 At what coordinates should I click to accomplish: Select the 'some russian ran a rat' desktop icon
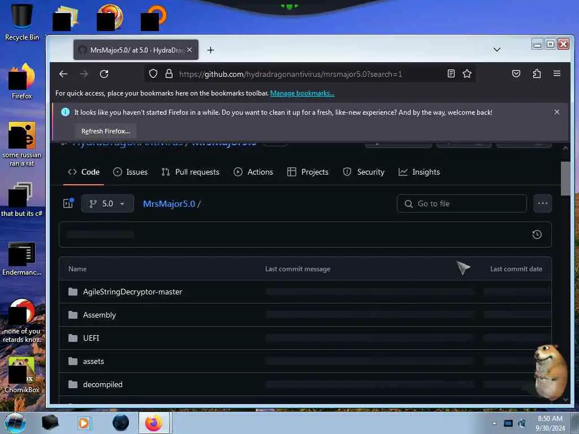click(x=22, y=144)
